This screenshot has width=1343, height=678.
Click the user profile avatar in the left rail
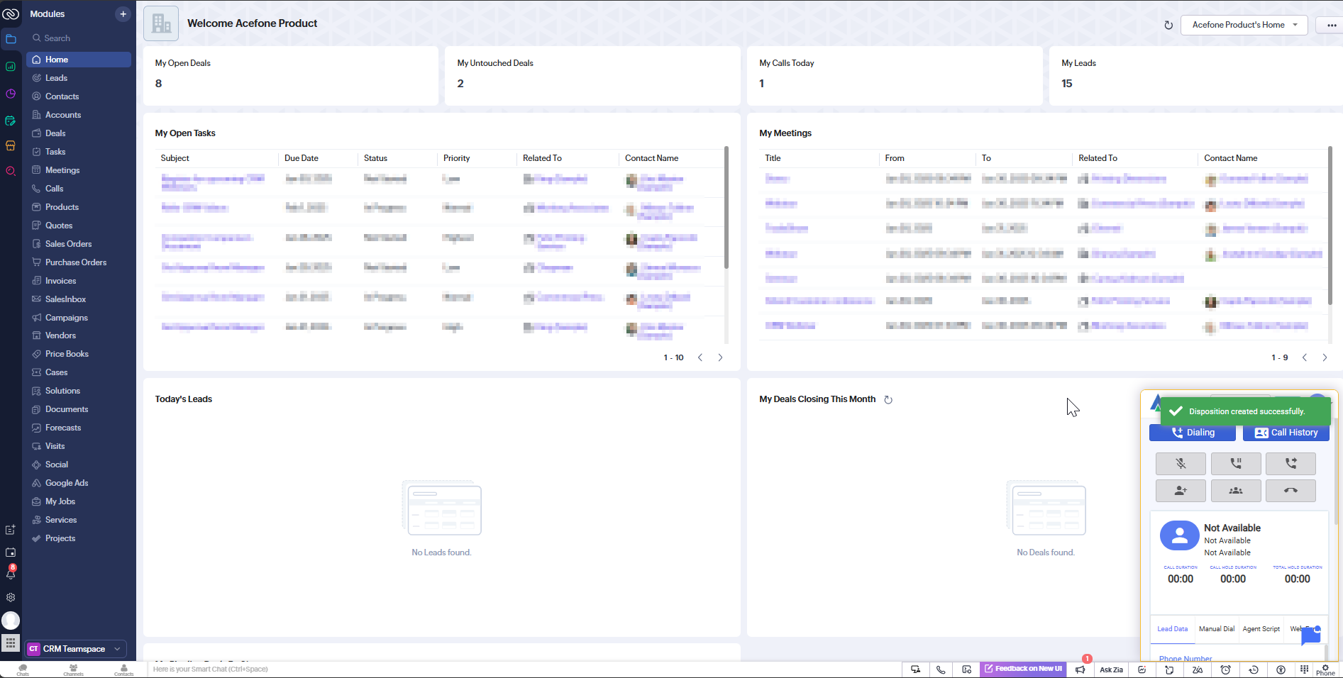click(x=11, y=621)
